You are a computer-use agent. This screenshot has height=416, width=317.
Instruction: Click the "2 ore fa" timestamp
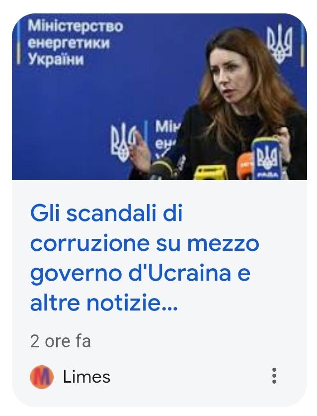click(61, 341)
